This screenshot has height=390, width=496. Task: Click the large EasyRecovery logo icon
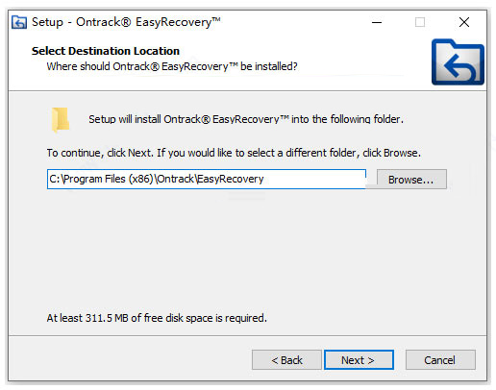(458, 61)
